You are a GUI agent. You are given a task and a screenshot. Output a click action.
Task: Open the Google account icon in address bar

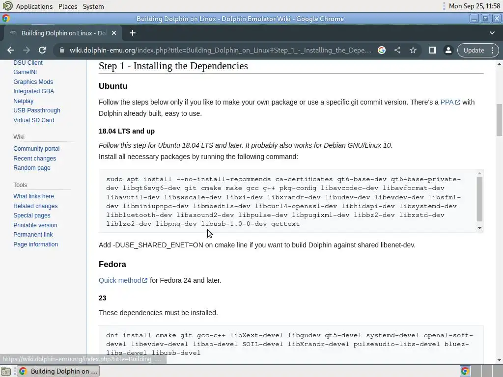pyautogui.click(x=381, y=51)
